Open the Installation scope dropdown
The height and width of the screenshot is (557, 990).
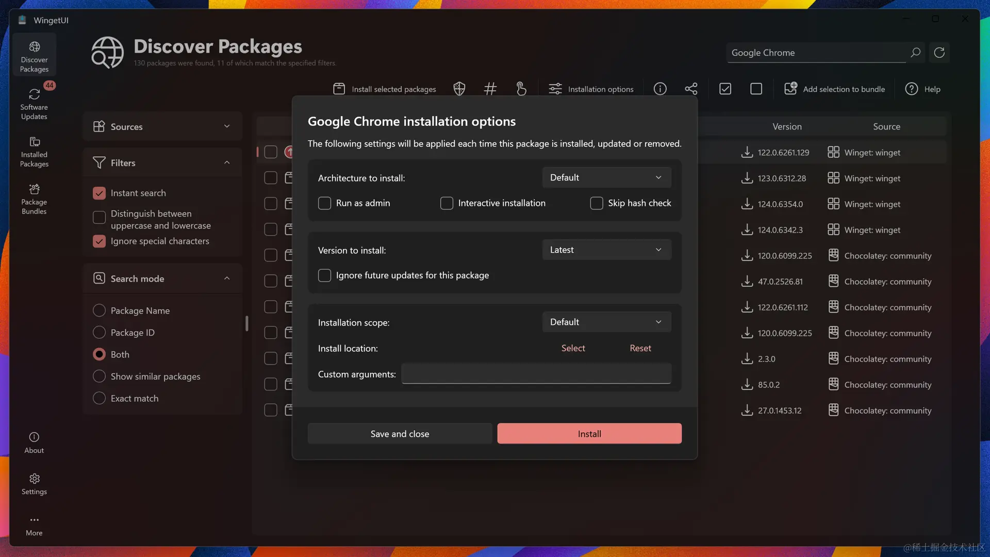point(606,322)
